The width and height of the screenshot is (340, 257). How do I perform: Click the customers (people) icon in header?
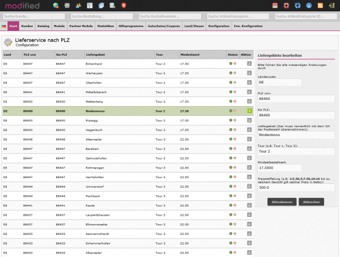tap(79, 6)
